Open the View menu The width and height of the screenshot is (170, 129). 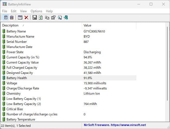(23, 11)
